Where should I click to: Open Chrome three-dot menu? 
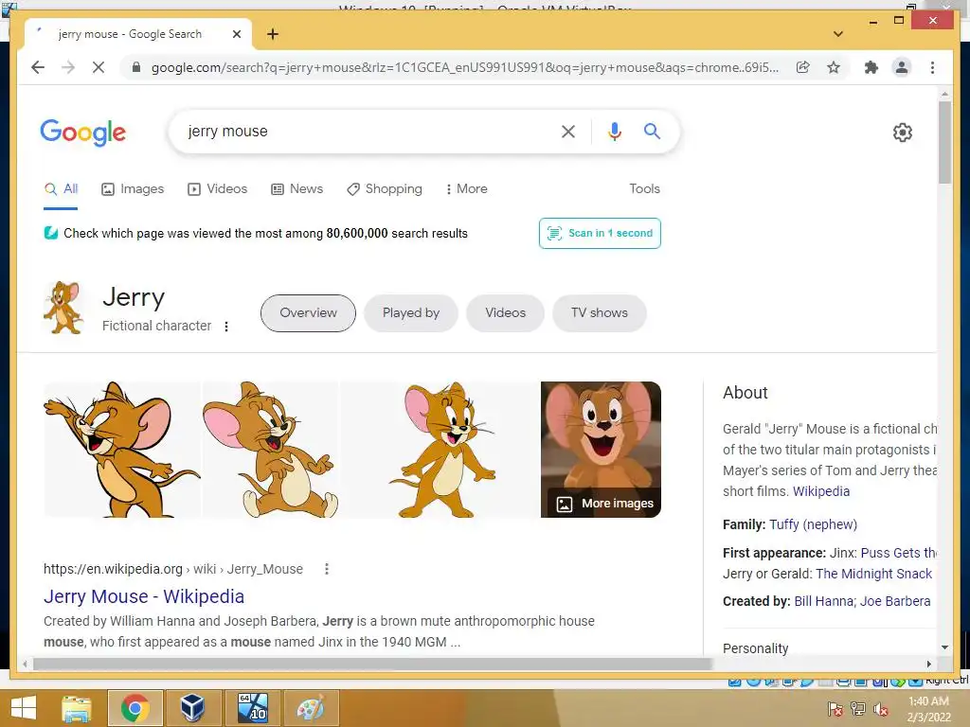coord(932,67)
